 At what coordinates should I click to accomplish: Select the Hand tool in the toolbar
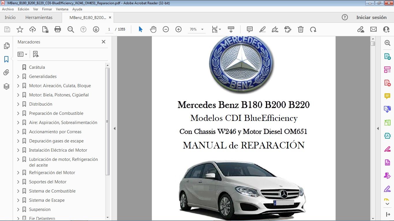(153, 29)
